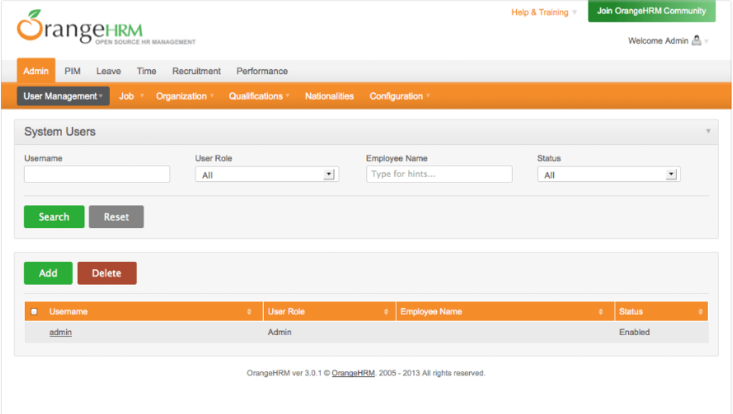733x414 pixels.
Task: Open the admin user details link
Action: (x=60, y=332)
